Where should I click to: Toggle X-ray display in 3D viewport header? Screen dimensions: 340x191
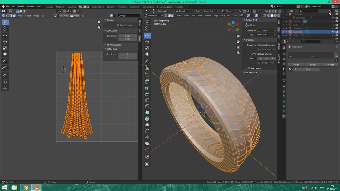[x=264, y=16]
